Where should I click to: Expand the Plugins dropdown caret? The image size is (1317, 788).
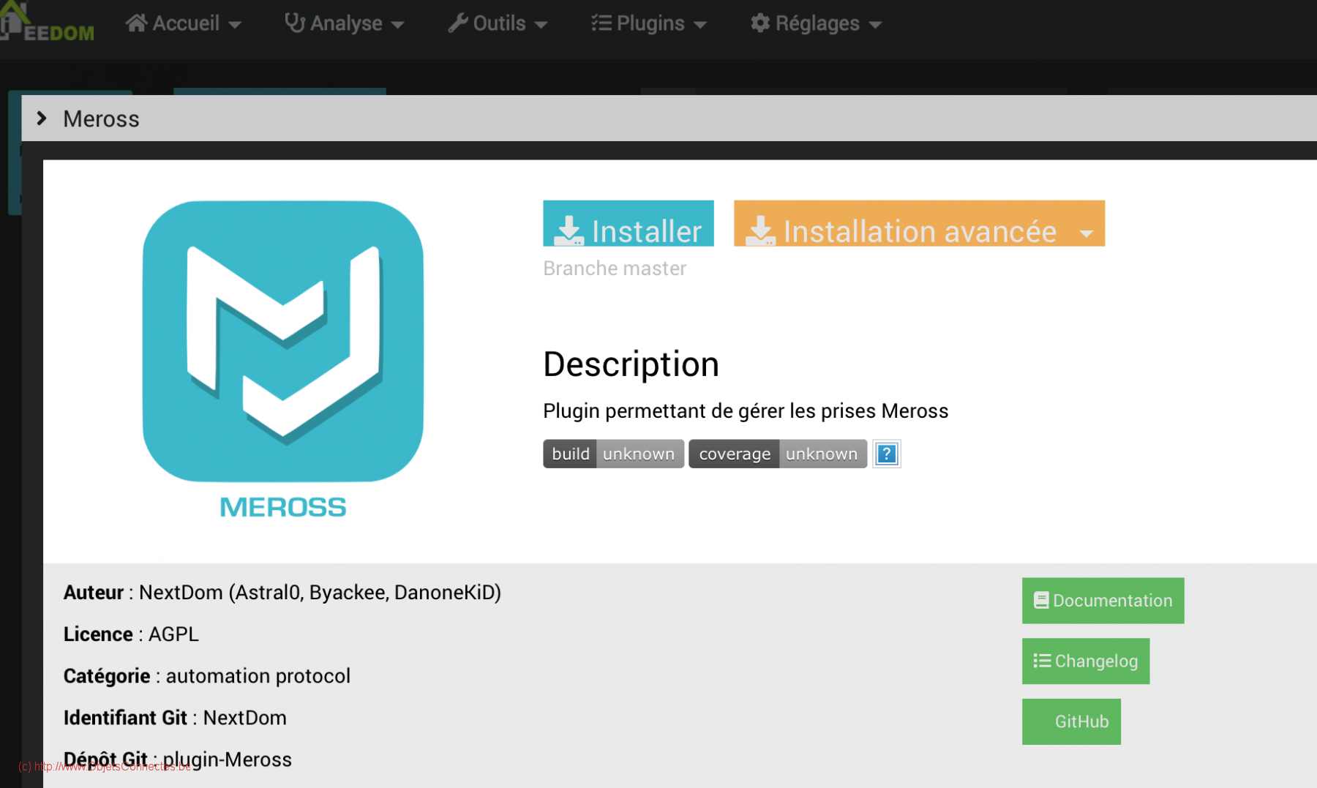click(700, 25)
